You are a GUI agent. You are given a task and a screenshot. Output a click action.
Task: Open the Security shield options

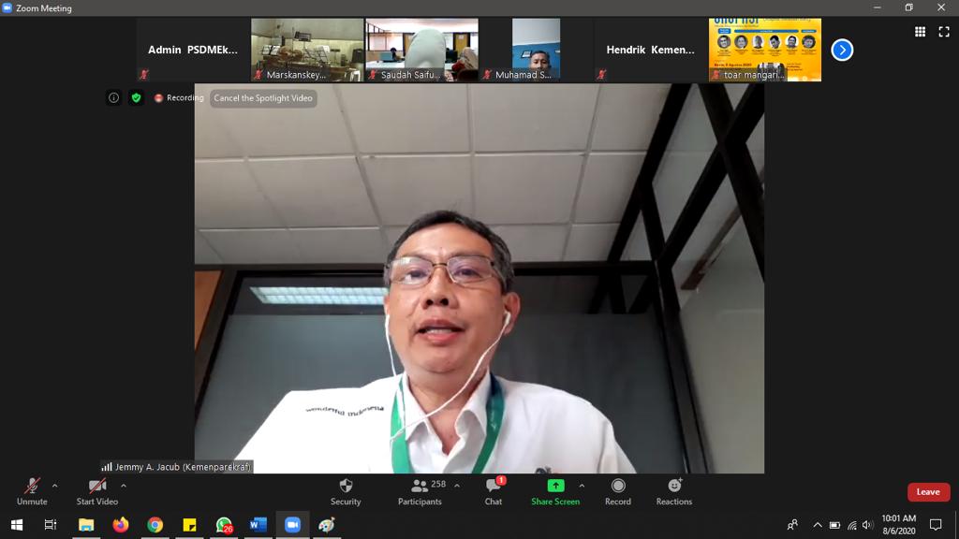[x=346, y=490]
